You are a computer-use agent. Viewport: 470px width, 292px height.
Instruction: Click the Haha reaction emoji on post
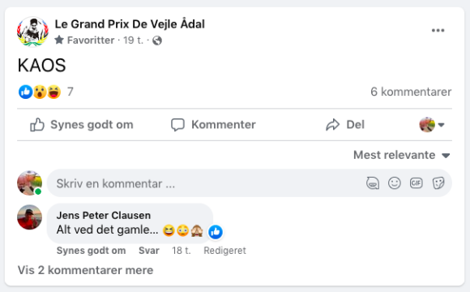click(54, 92)
